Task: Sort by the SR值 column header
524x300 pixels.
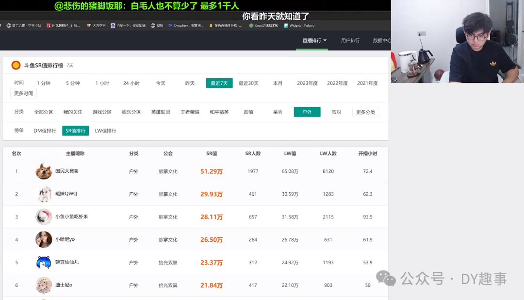Action: coord(212,153)
